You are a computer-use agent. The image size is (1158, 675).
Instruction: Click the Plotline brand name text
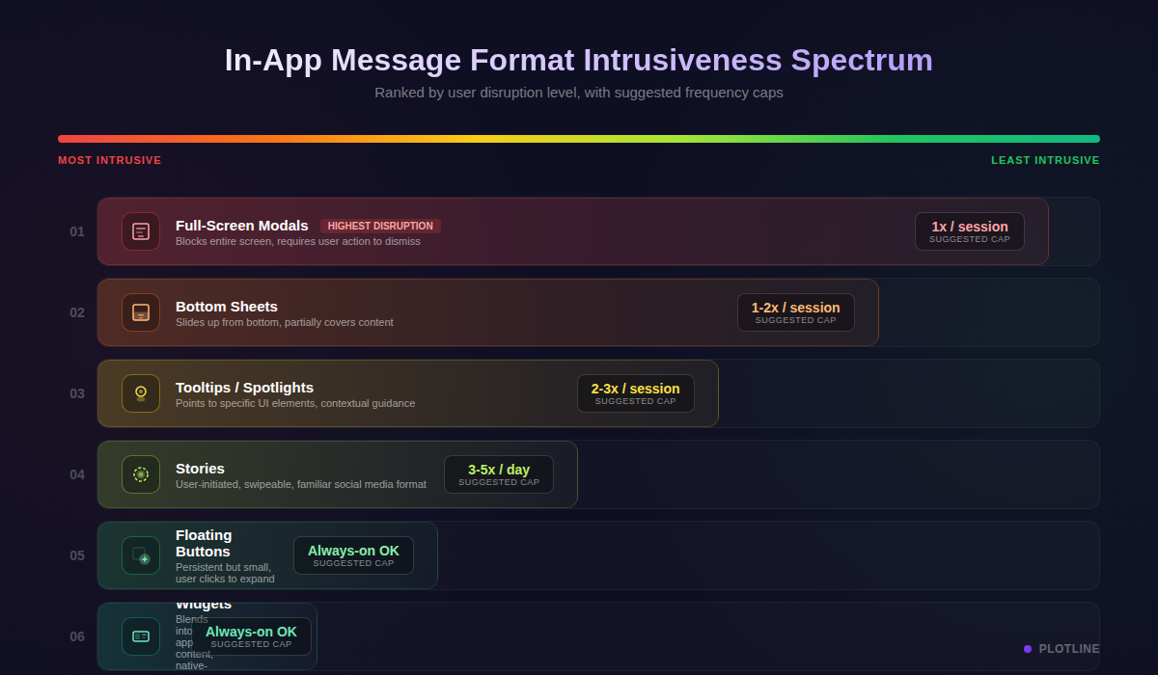pos(1069,649)
